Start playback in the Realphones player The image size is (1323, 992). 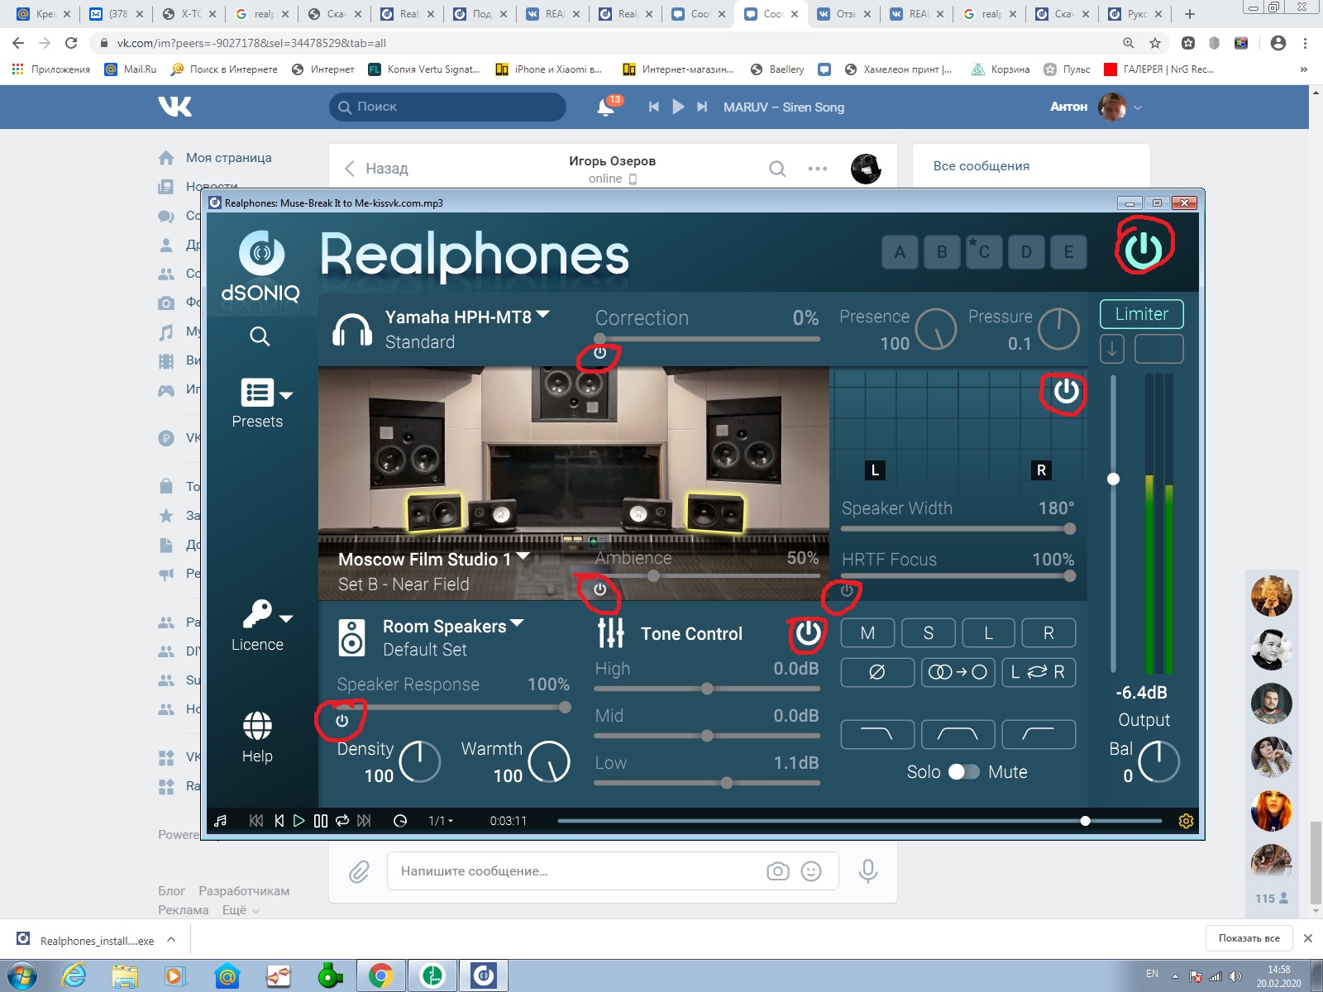pos(299,821)
